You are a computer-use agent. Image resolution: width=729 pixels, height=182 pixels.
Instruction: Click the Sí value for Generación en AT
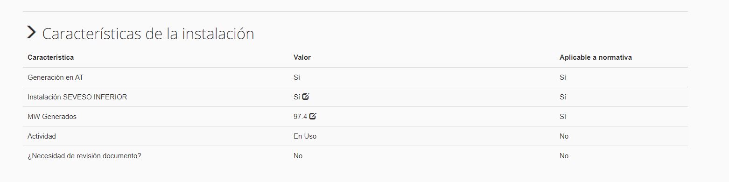click(297, 77)
